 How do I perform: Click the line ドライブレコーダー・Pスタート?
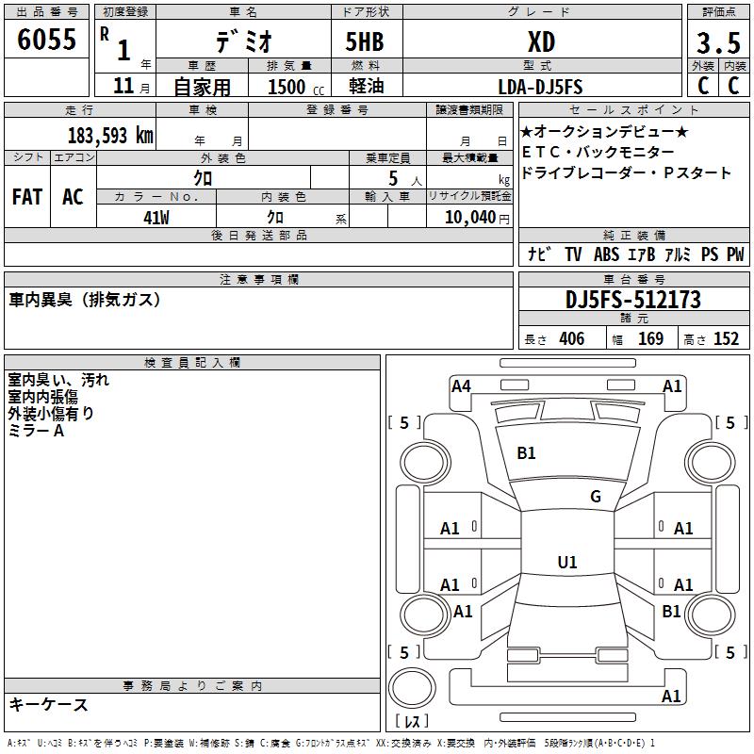coord(626,172)
